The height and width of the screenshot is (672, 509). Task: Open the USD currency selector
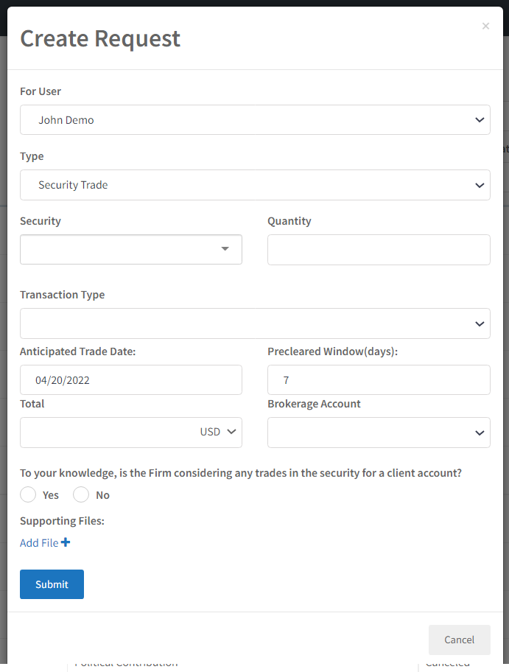pyautogui.click(x=218, y=432)
